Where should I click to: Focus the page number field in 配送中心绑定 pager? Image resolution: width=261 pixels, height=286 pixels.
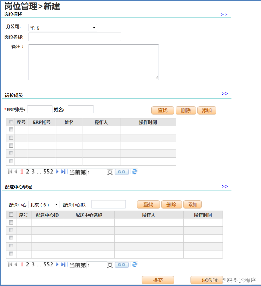(x=97, y=265)
